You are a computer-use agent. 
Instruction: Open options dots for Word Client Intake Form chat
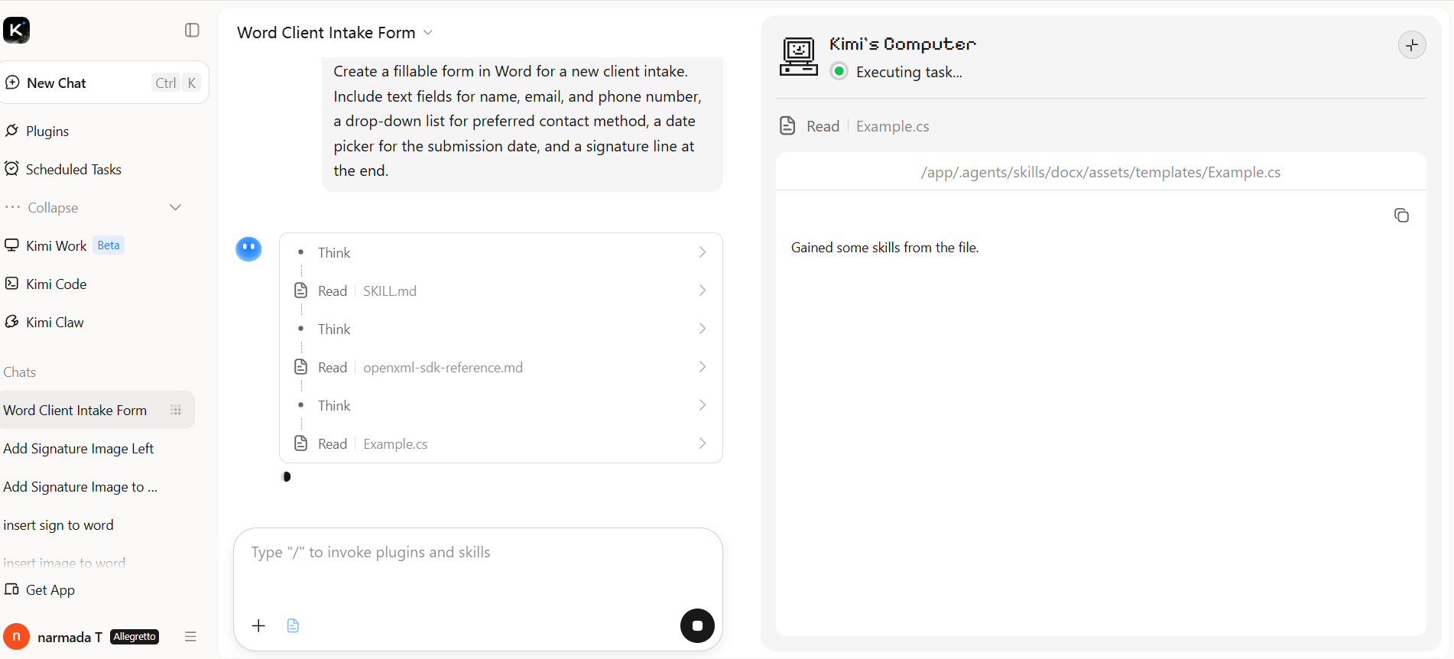176,411
